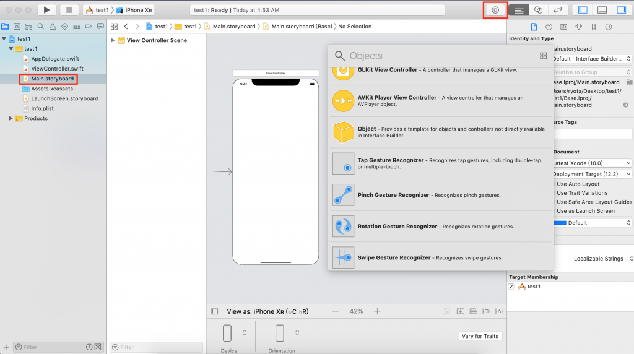Show the Version editor

(x=558, y=10)
